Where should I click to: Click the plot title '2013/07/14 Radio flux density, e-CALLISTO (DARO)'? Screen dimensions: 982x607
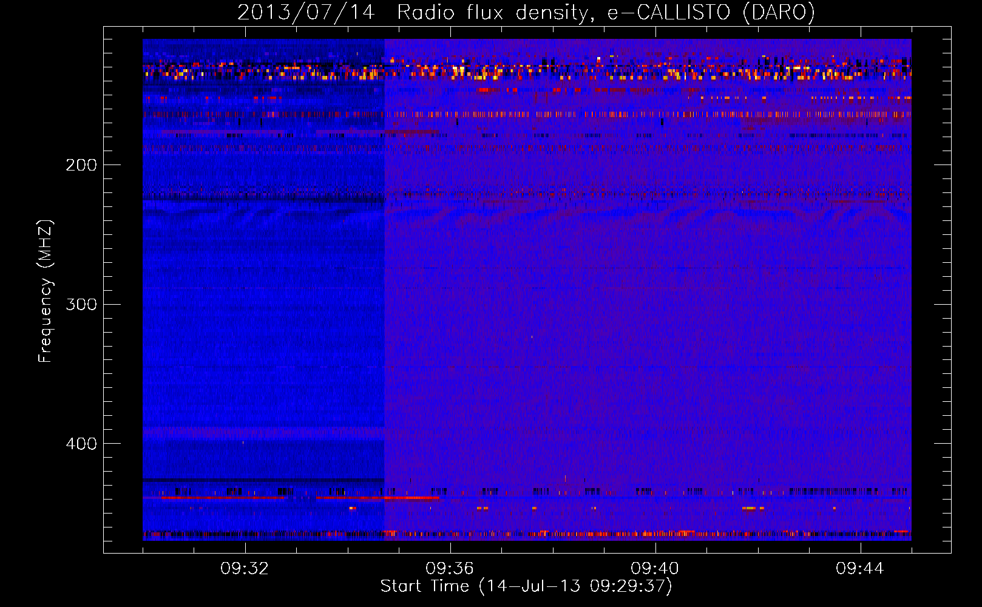[x=526, y=12]
